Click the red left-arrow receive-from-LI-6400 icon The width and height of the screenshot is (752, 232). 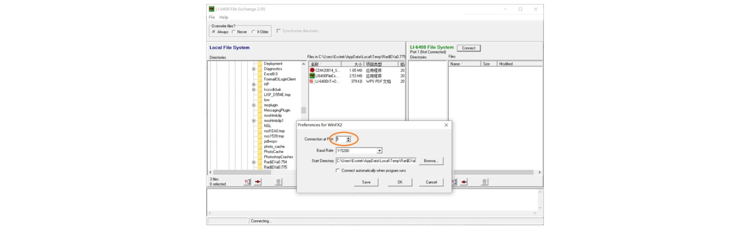pos(464,182)
